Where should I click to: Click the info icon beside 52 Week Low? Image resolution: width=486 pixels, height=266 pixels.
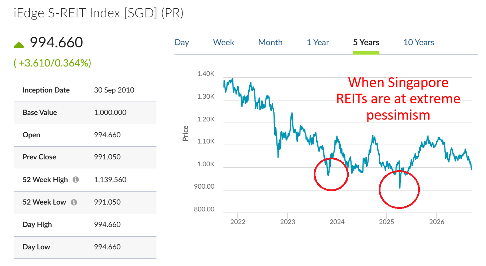74,202
